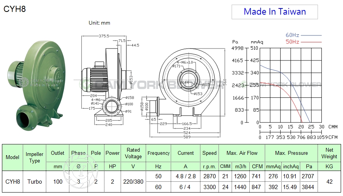Click the Turbo impeller type cell

coord(35,182)
